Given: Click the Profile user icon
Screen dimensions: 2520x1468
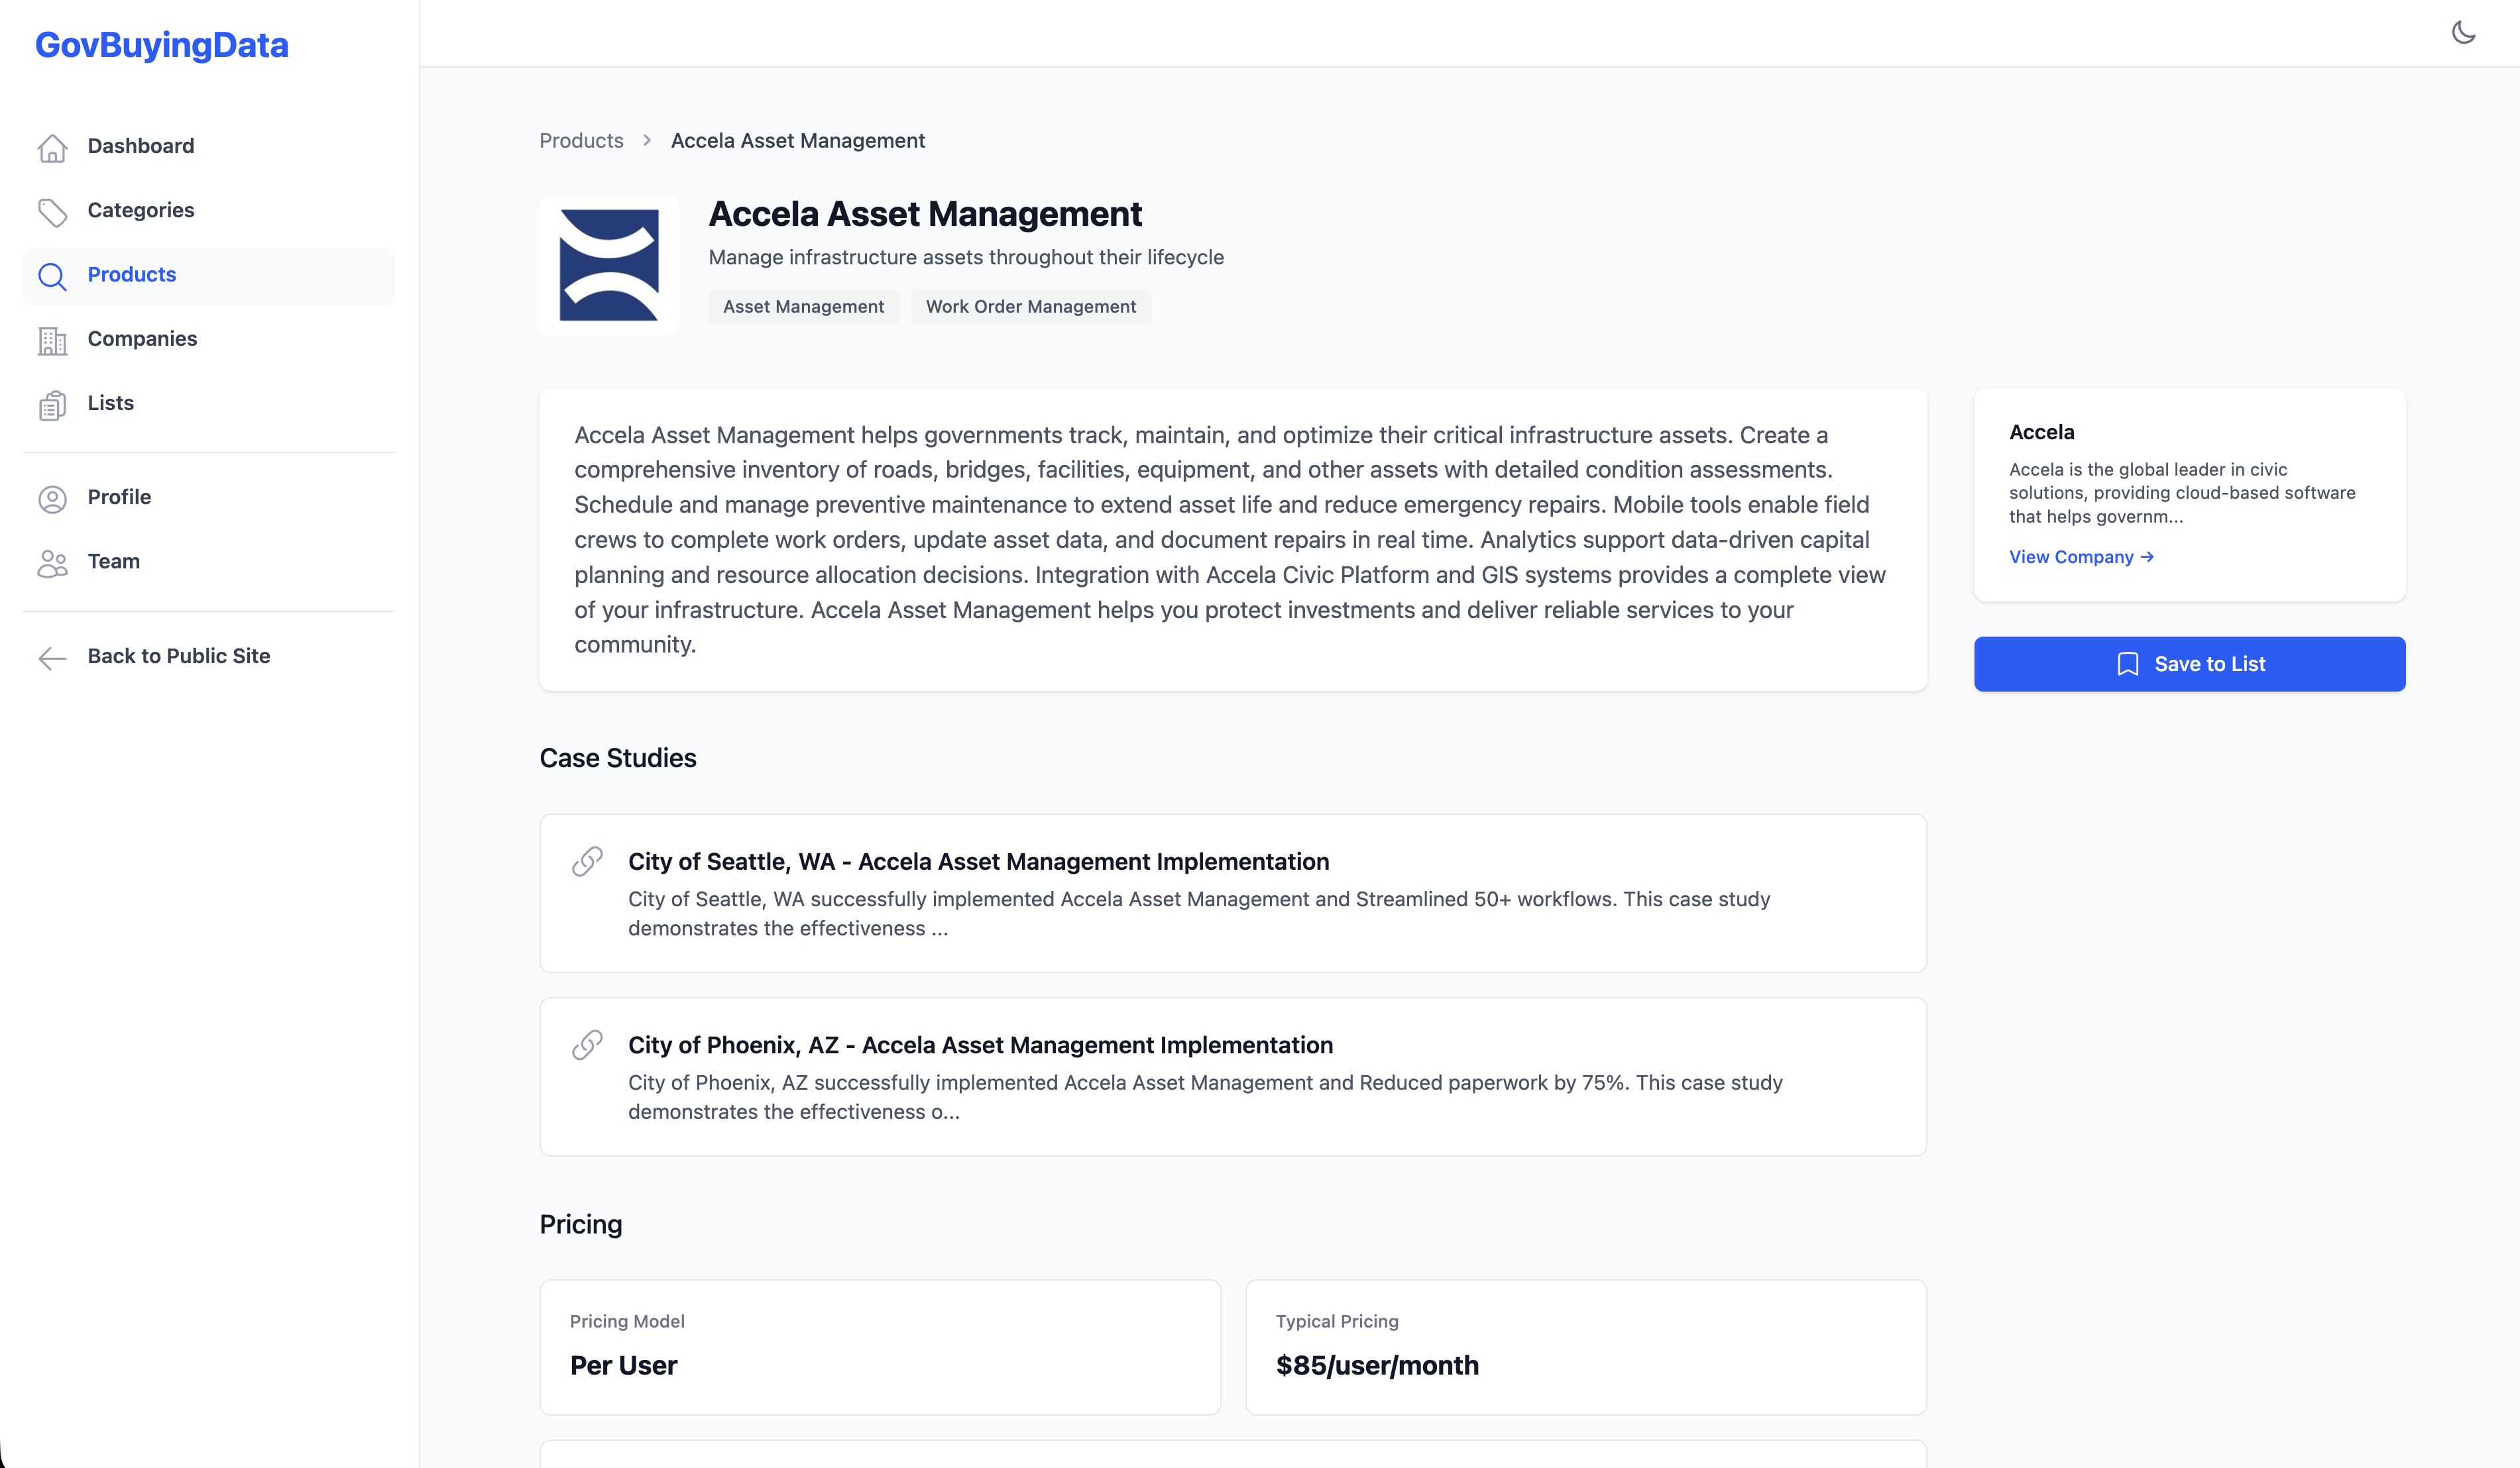Looking at the screenshot, I should [52, 498].
